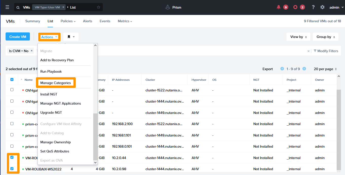The width and height of the screenshot is (345, 175).
Task: Open the settings gear
Action: point(322,7)
